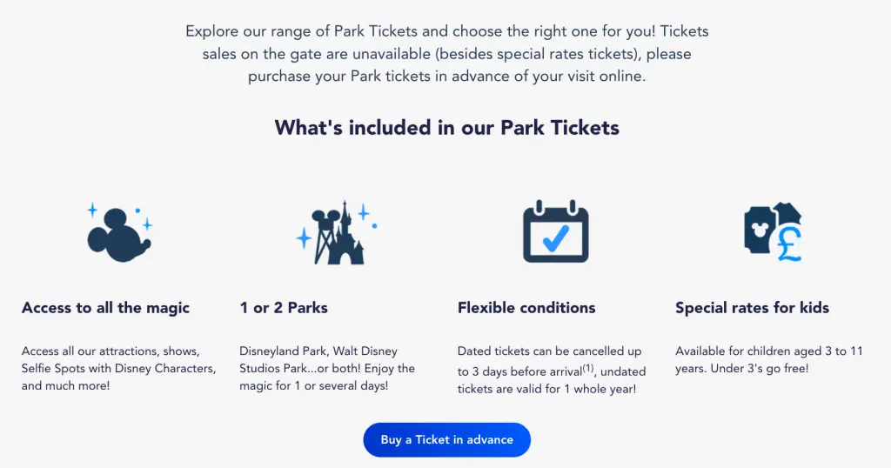Select the '1 or 2 Parks' heading
This screenshot has height=468, width=891.
click(284, 308)
